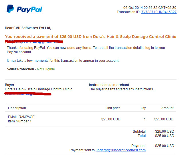
Task: Click the 'Description' column header
Action: (17, 108)
